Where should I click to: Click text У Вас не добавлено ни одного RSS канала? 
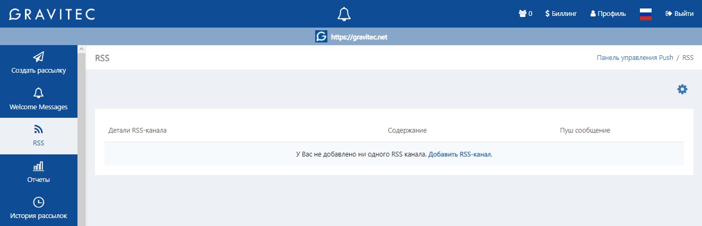(x=361, y=154)
